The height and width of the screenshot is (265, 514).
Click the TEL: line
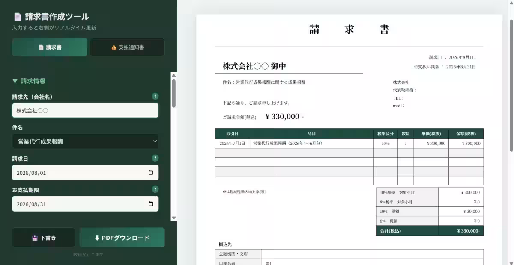[x=398, y=98]
